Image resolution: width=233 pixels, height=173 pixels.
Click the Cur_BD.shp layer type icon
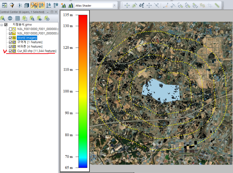coord(14,51)
